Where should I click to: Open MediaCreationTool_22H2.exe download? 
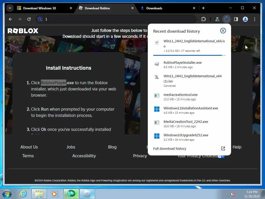click(189, 124)
